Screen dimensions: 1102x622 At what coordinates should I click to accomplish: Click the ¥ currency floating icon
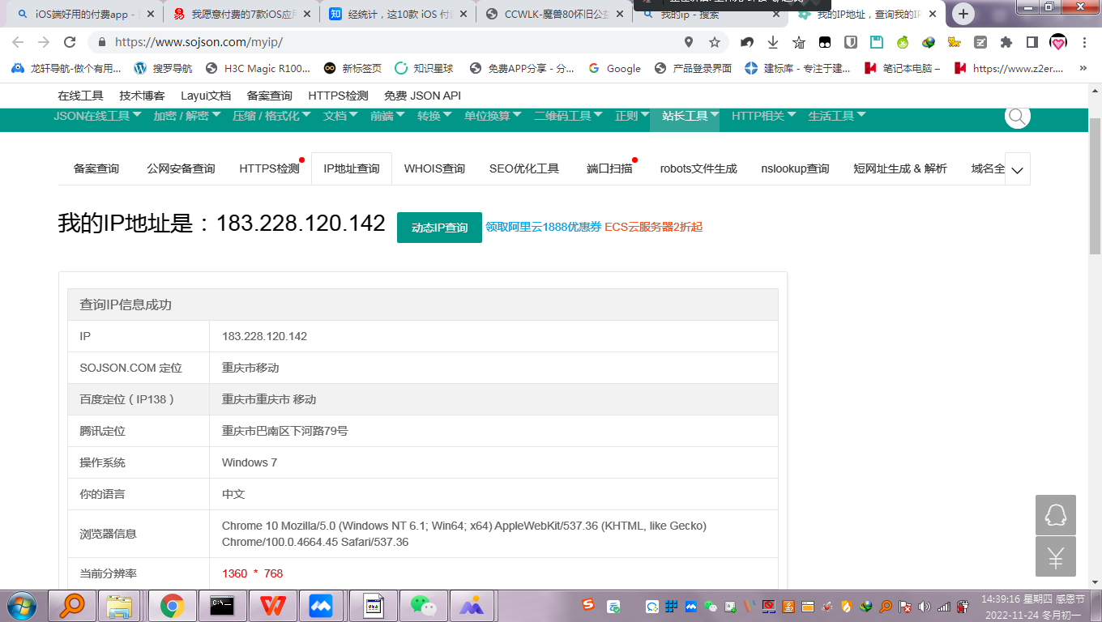[1054, 556]
